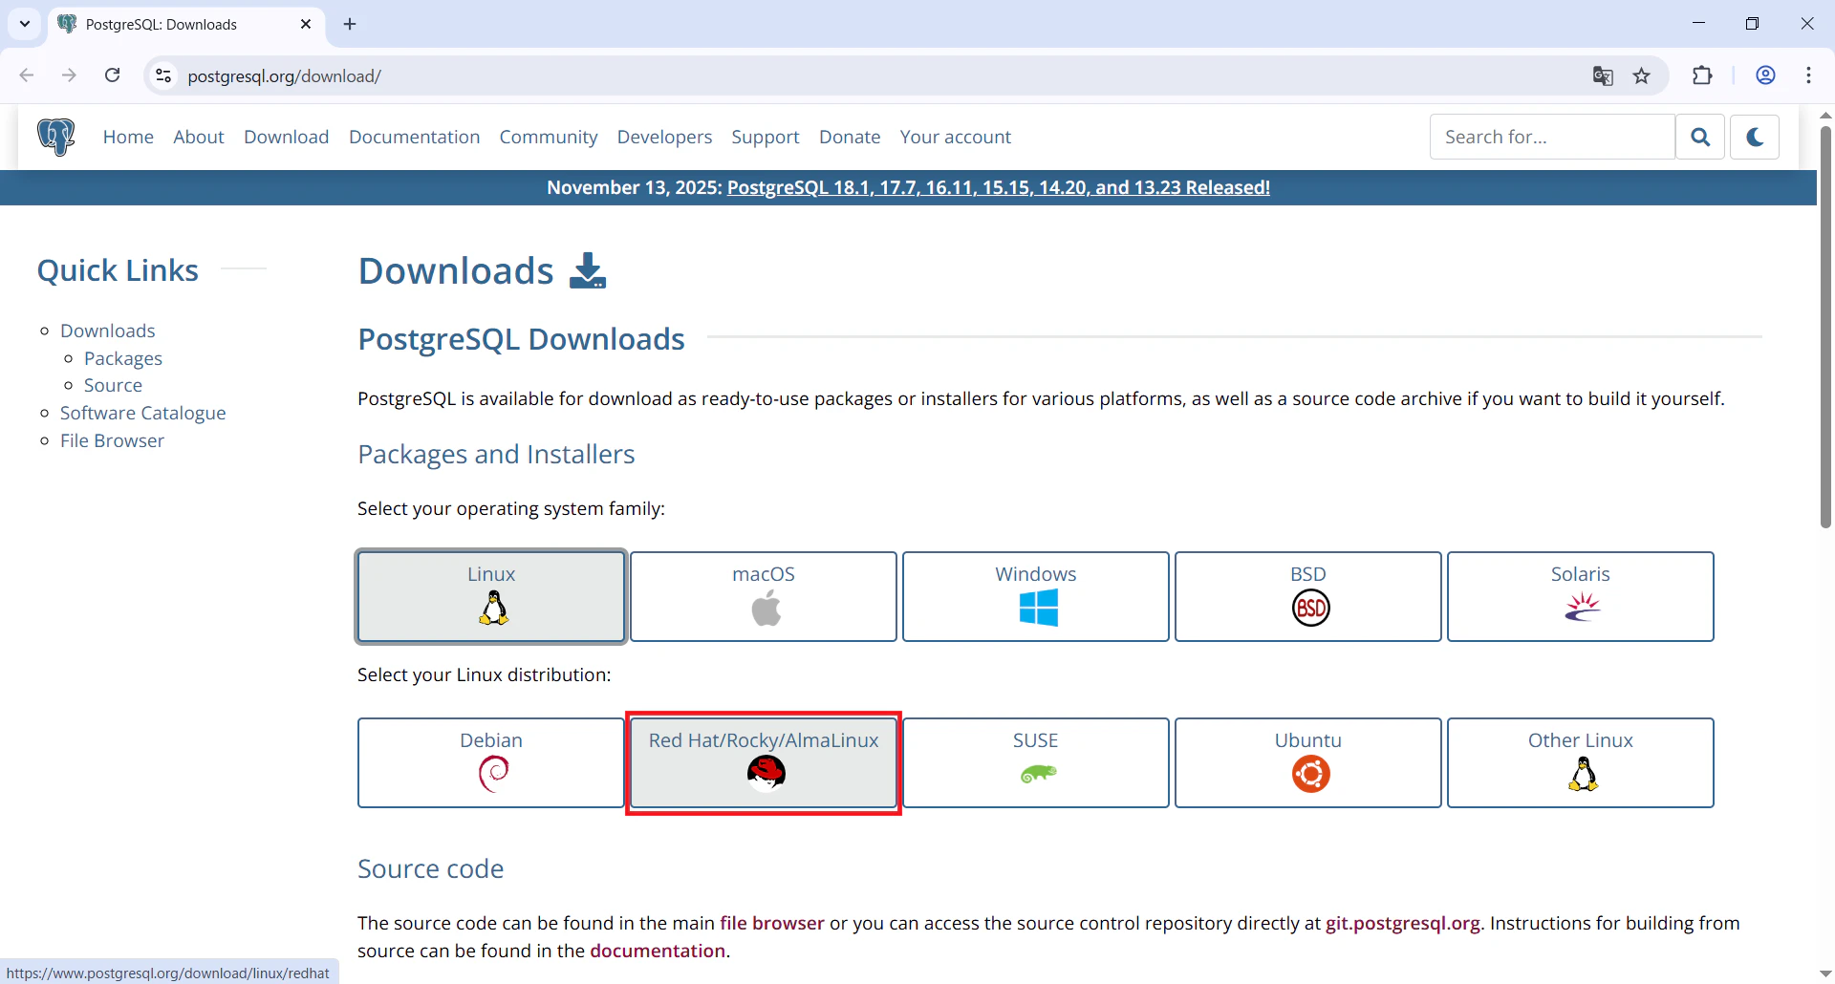Click the browser forward arrow
The width and height of the screenshot is (1835, 984).
point(69,75)
